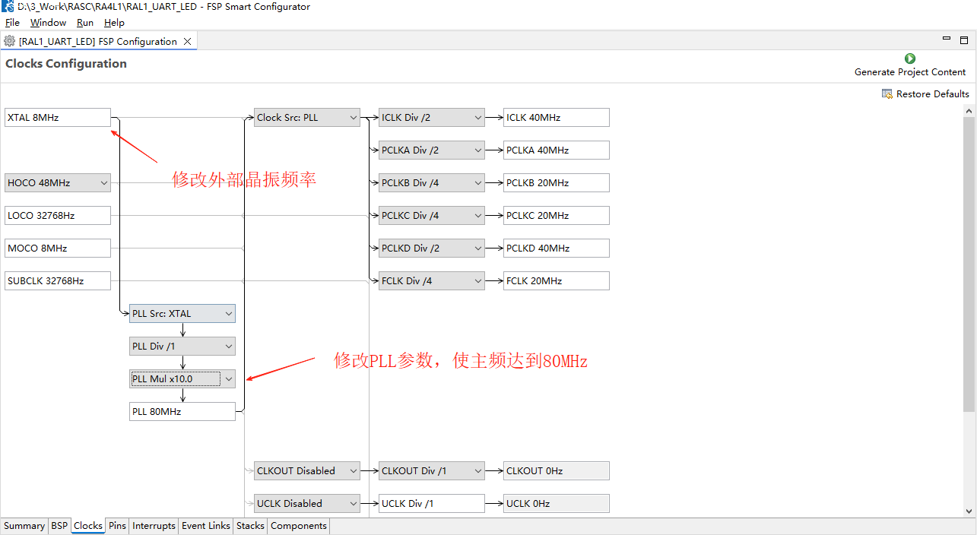This screenshot has width=977, height=535.
Task: Open the PCLKD Div /2 dropdown
Action: (x=432, y=249)
